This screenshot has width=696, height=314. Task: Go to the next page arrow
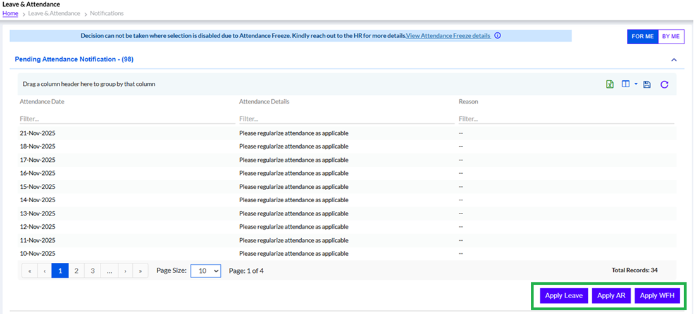pos(125,271)
